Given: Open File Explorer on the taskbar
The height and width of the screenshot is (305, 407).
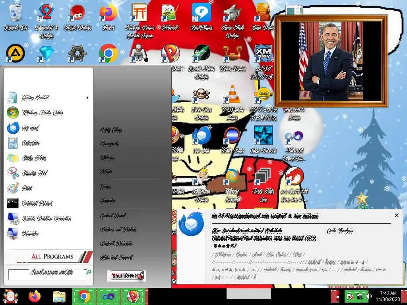Looking at the screenshot, I should click(59, 296).
